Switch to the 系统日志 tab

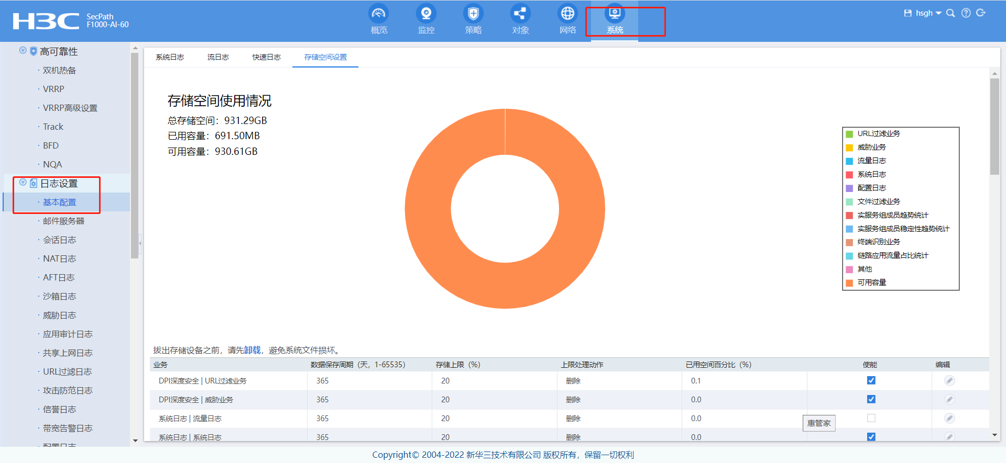170,57
